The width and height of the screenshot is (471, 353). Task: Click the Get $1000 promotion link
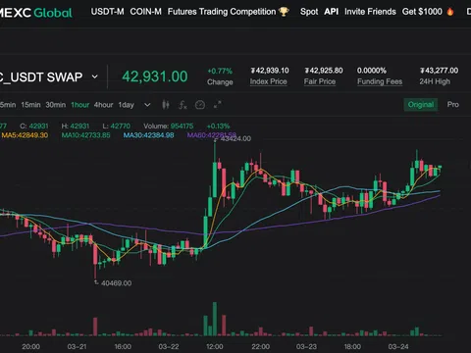422,12
